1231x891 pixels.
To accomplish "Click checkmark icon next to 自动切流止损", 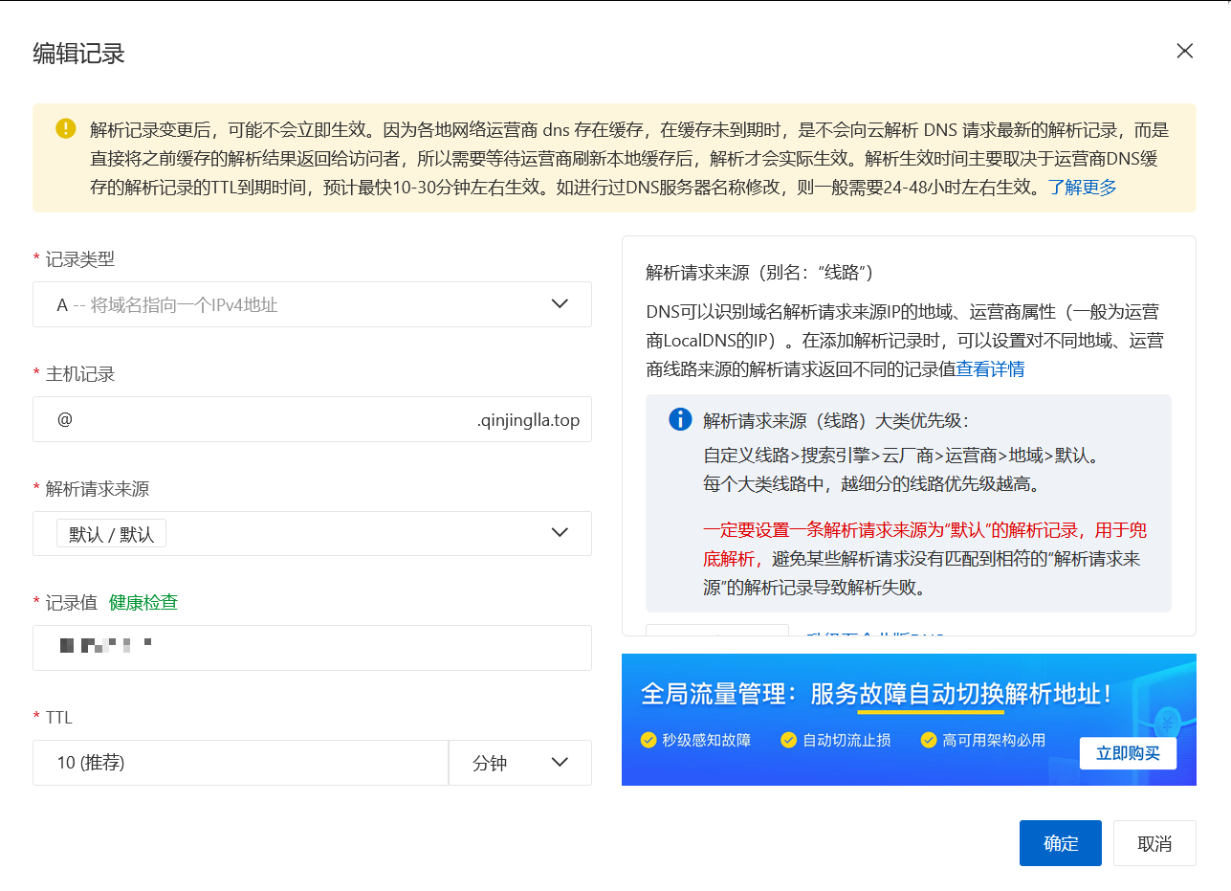I will point(788,740).
